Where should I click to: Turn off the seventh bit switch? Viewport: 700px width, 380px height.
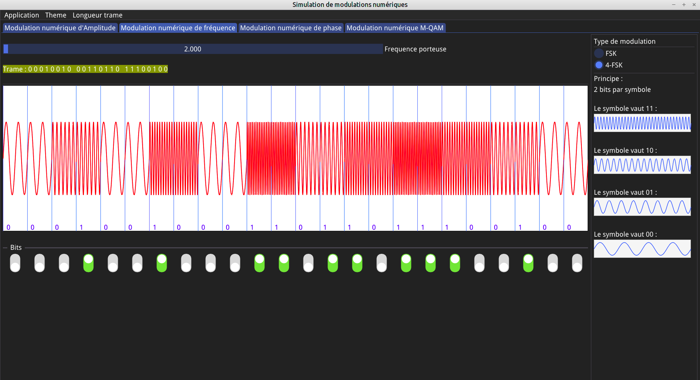[x=162, y=263]
